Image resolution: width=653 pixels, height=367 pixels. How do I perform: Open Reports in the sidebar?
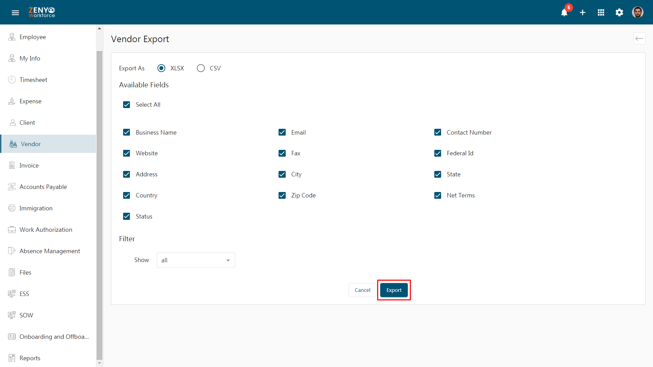pyautogui.click(x=48, y=358)
